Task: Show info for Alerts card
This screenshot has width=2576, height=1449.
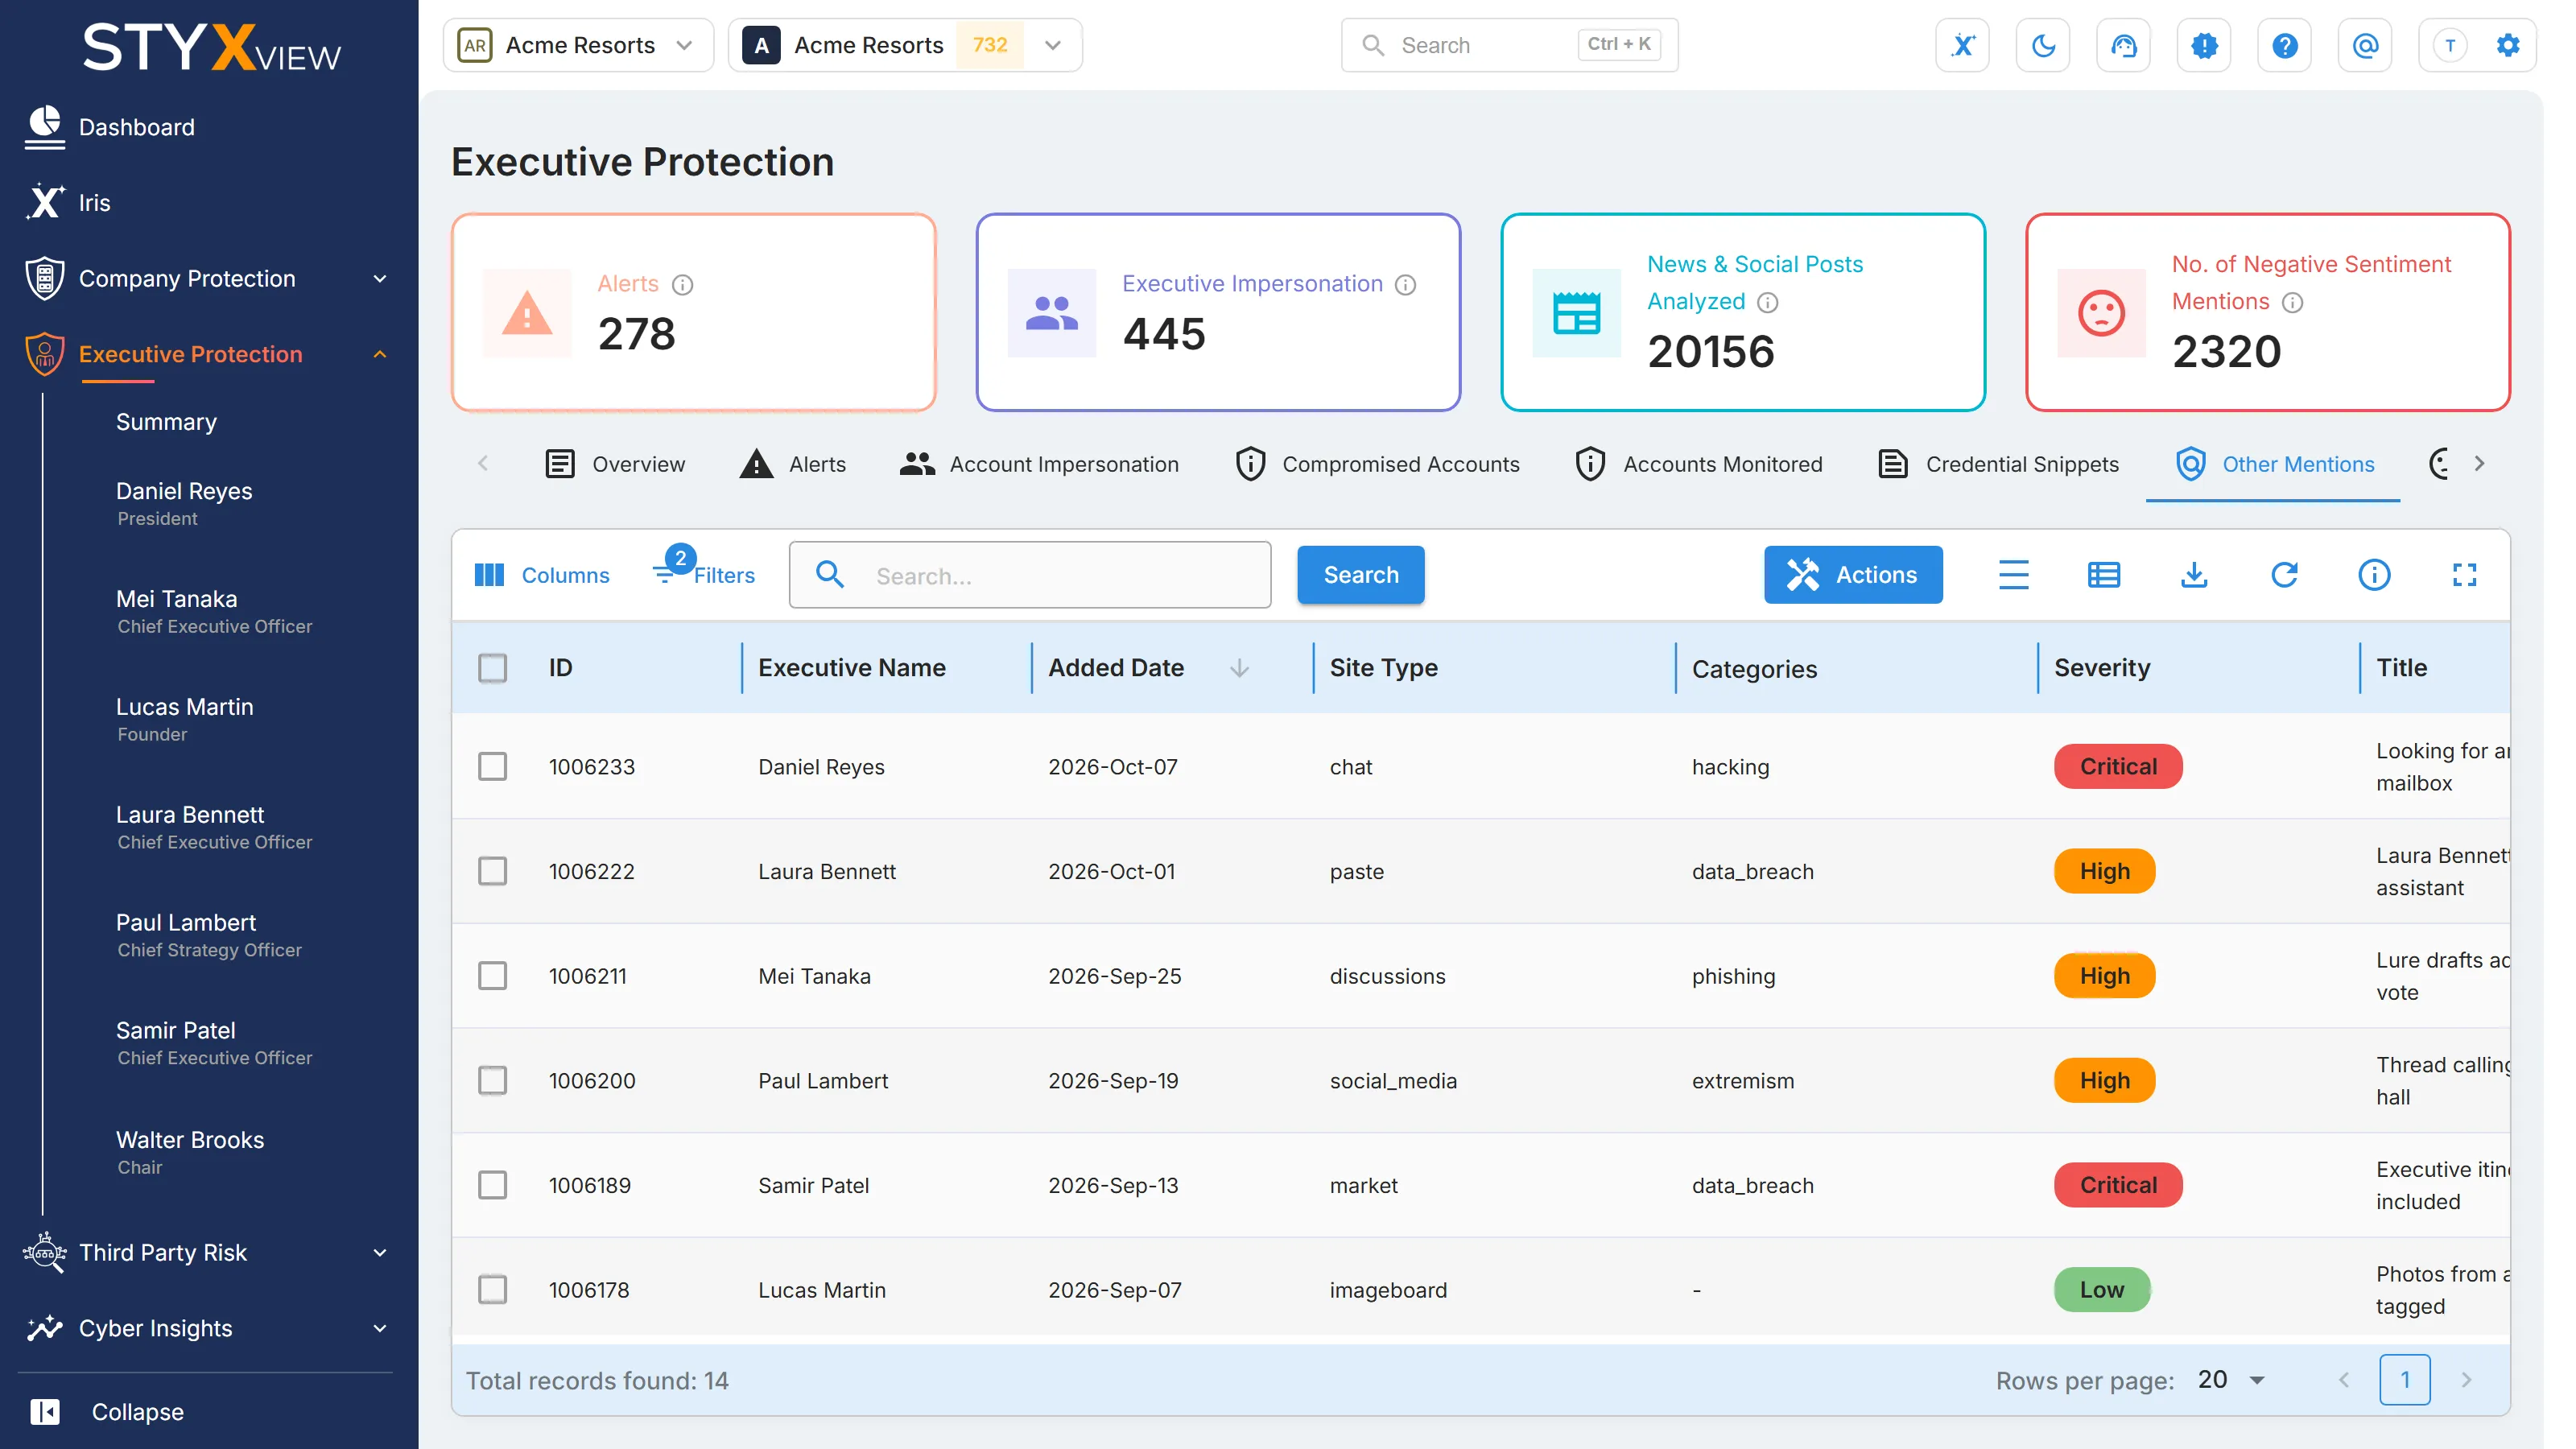Action: pos(682,285)
